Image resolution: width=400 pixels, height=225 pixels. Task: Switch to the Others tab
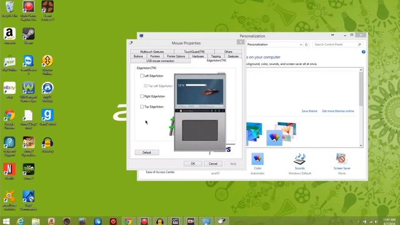tap(228, 52)
